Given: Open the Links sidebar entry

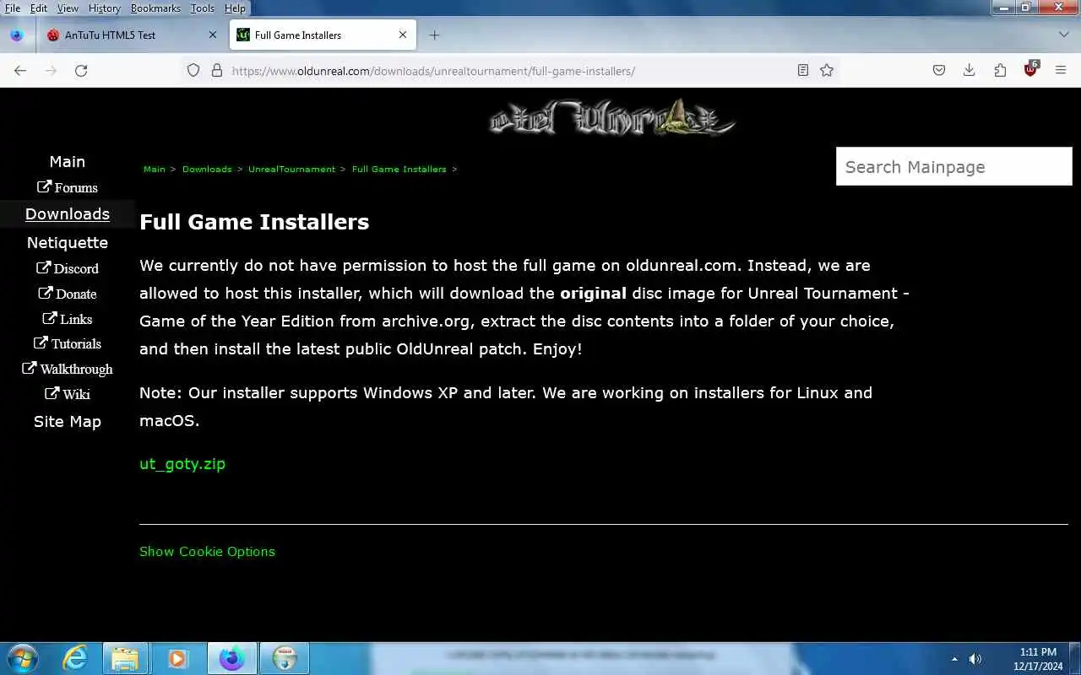Looking at the screenshot, I should [68, 319].
